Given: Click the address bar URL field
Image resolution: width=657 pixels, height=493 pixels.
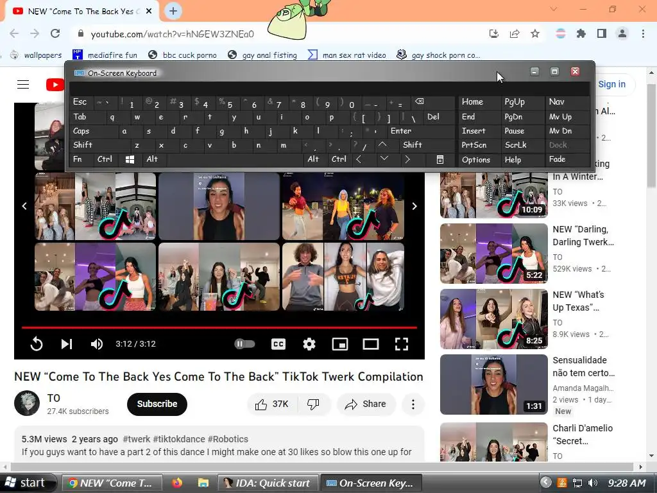Looking at the screenshot, I should (277, 34).
